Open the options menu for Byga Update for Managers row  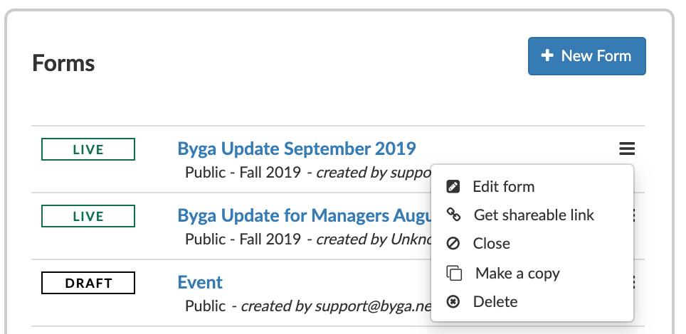(x=633, y=215)
